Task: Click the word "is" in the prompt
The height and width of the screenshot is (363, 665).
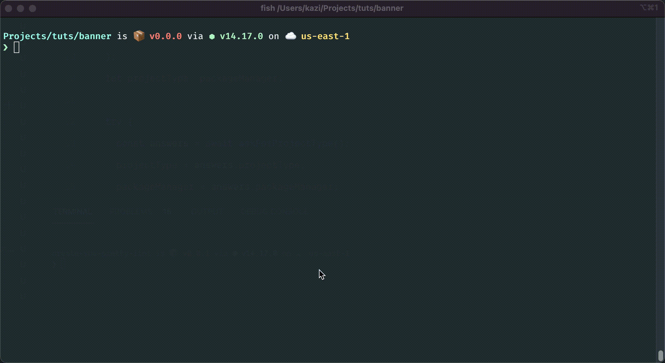Action: pyautogui.click(x=122, y=36)
